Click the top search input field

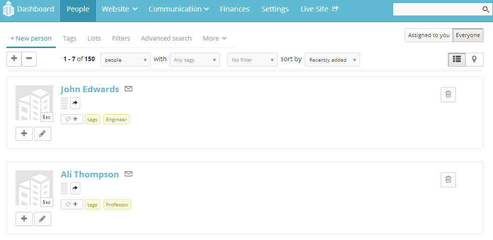tap(437, 9)
